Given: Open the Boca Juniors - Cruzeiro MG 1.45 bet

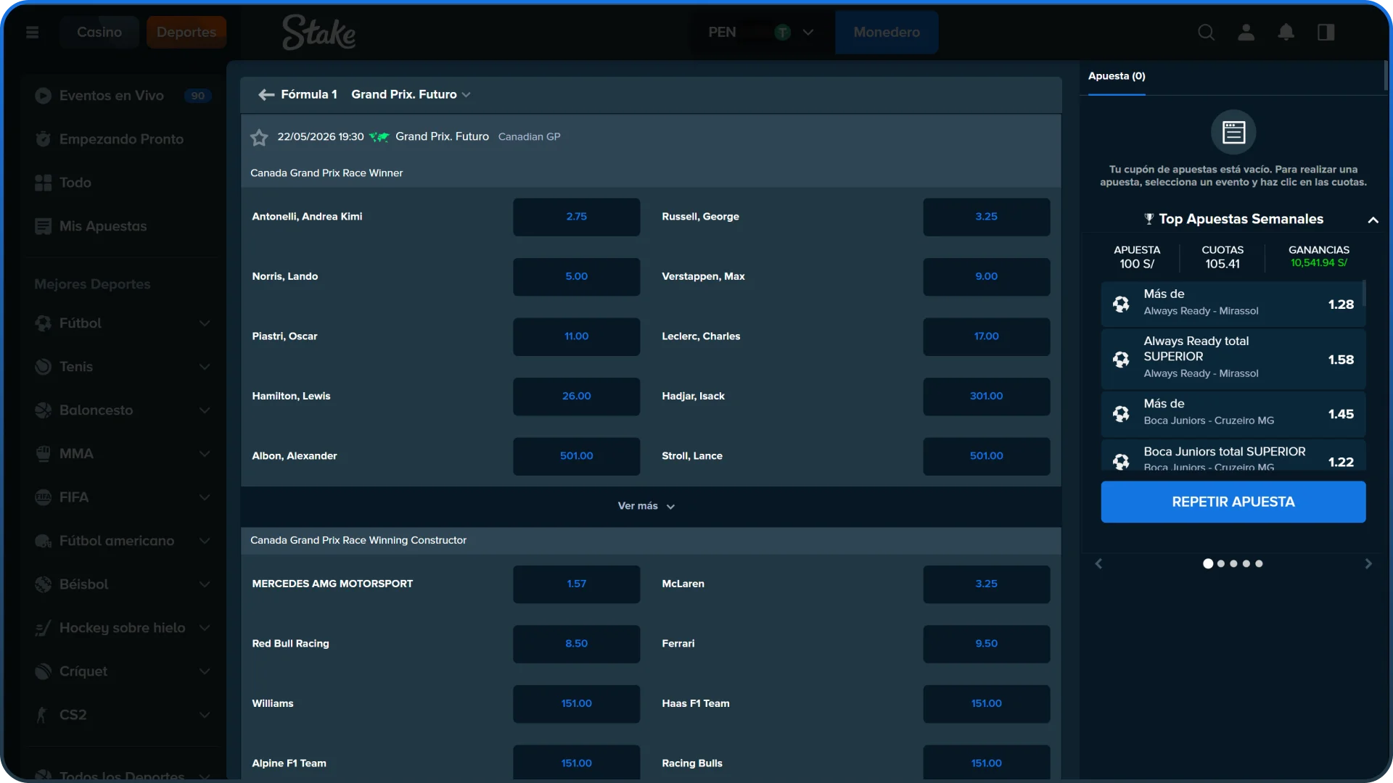Looking at the screenshot, I should coord(1233,414).
